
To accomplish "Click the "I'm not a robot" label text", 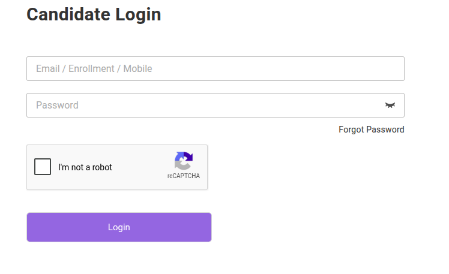I will pos(85,167).
